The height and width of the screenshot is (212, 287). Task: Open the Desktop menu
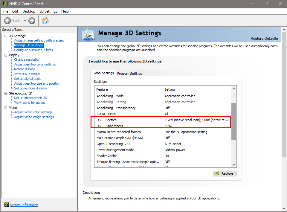click(x=29, y=11)
